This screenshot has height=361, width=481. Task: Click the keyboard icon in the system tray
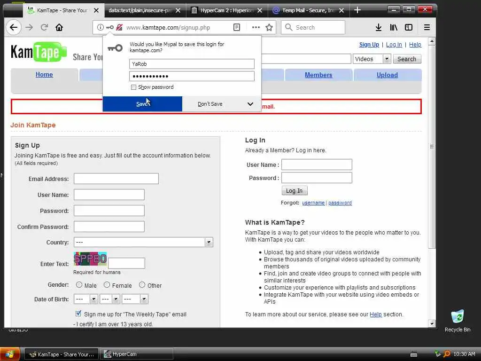[414, 354]
